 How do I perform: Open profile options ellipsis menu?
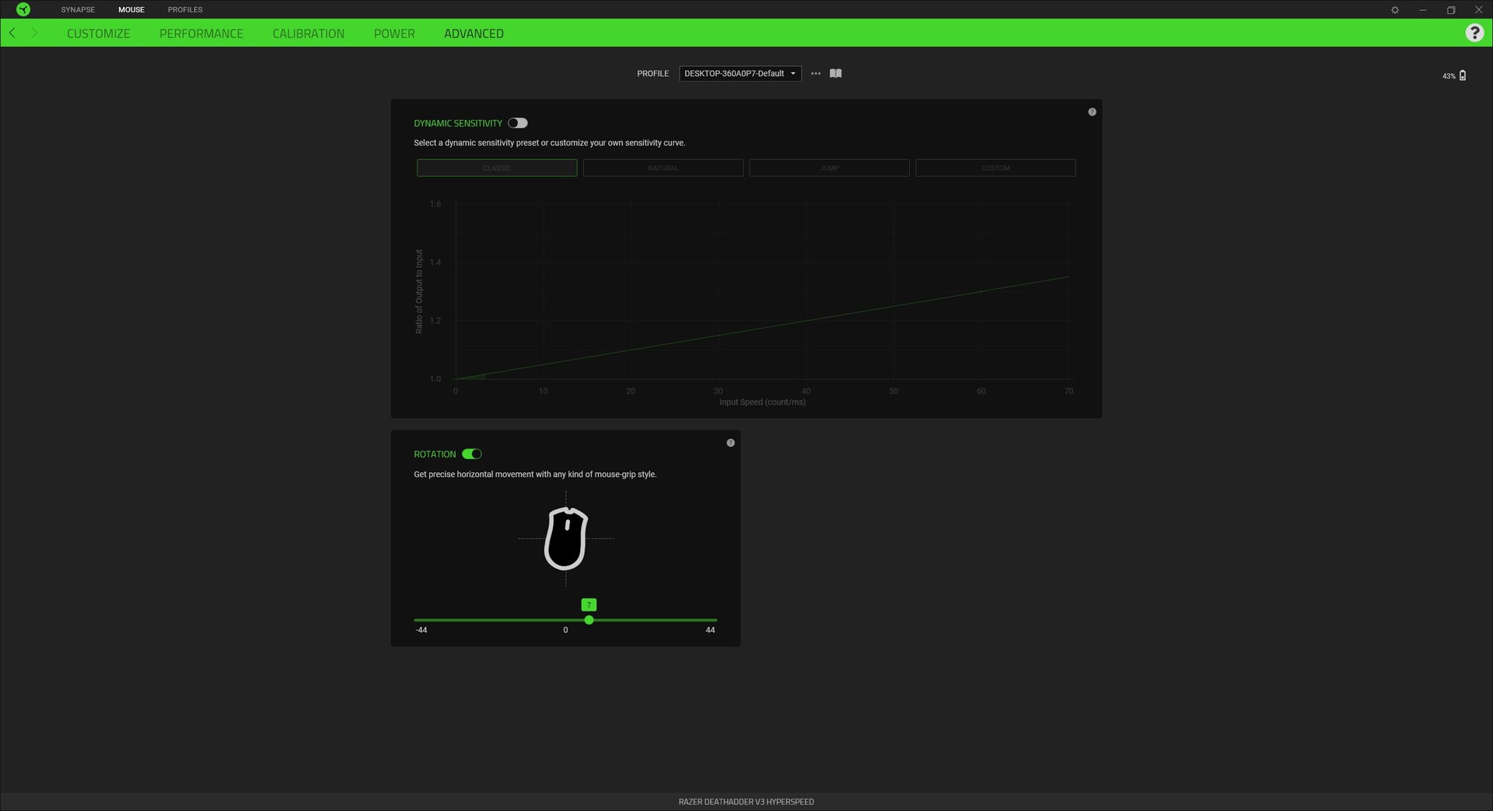(816, 73)
